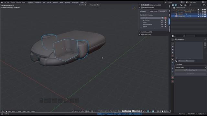This screenshot has width=207, height=116.
Task: Collapse the DECALmachine 2.2.0 panel
Action: click(x=140, y=5)
